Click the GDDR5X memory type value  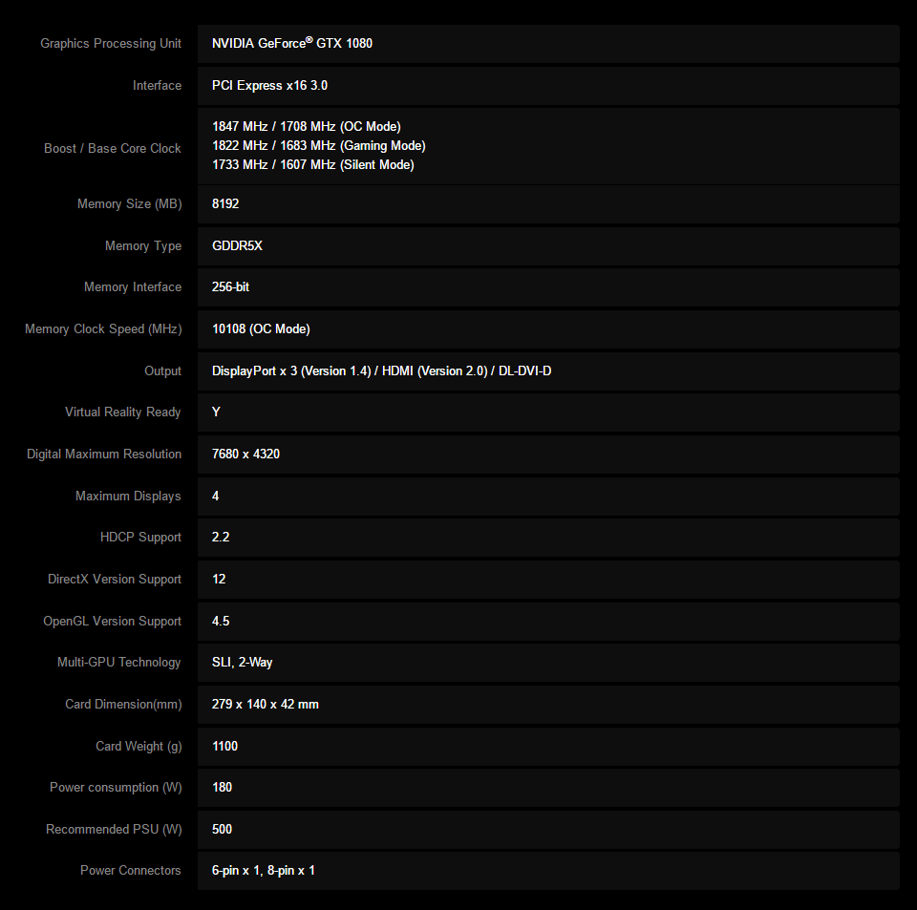coord(237,245)
